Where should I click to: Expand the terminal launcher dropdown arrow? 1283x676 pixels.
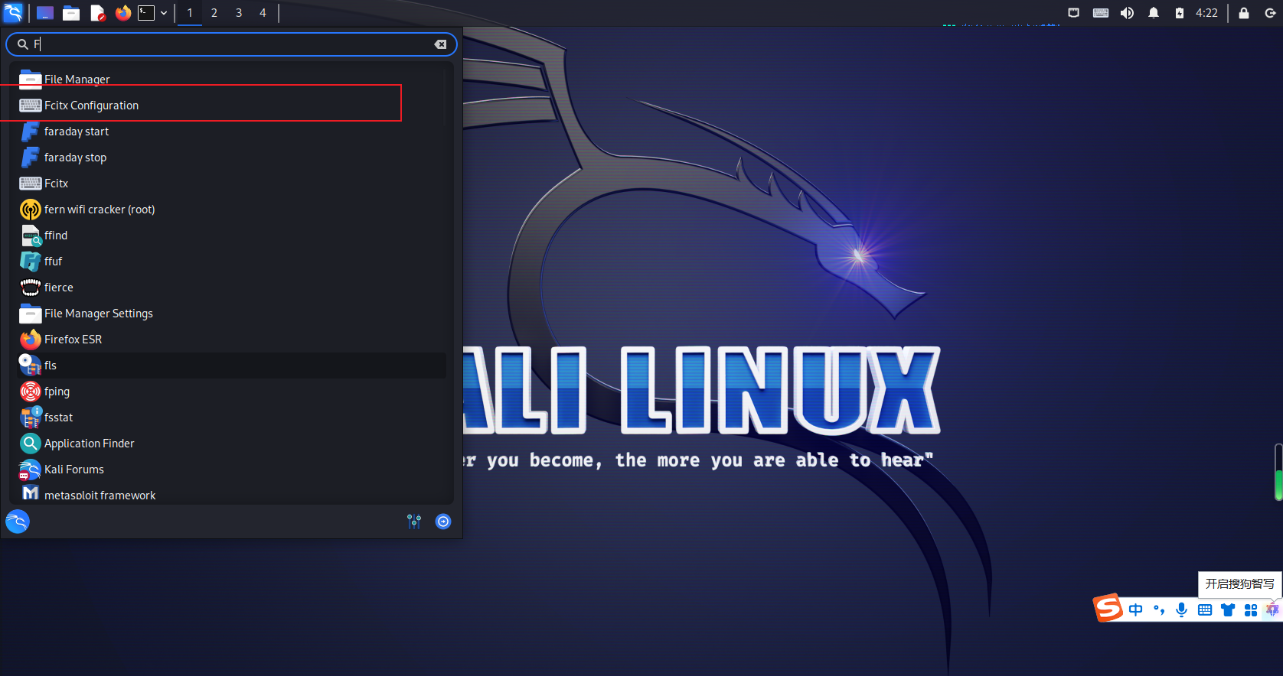point(164,13)
